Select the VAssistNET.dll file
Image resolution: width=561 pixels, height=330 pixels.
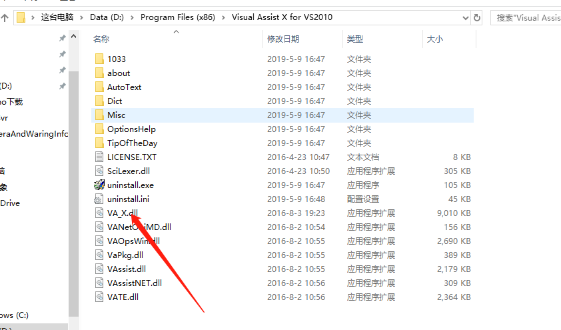click(134, 283)
